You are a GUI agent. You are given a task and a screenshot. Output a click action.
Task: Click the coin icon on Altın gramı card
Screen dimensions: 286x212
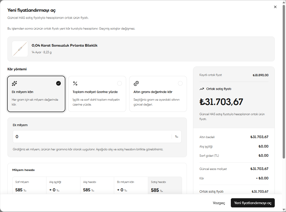click(136, 83)
